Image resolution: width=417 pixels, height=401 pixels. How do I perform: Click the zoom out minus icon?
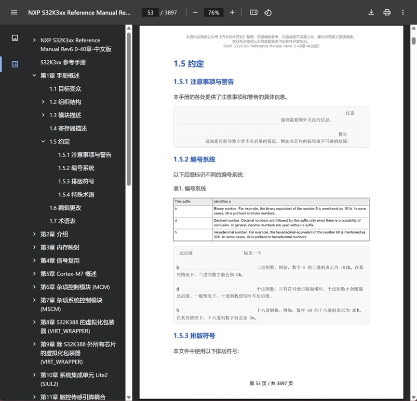click(x=195, y=13)
